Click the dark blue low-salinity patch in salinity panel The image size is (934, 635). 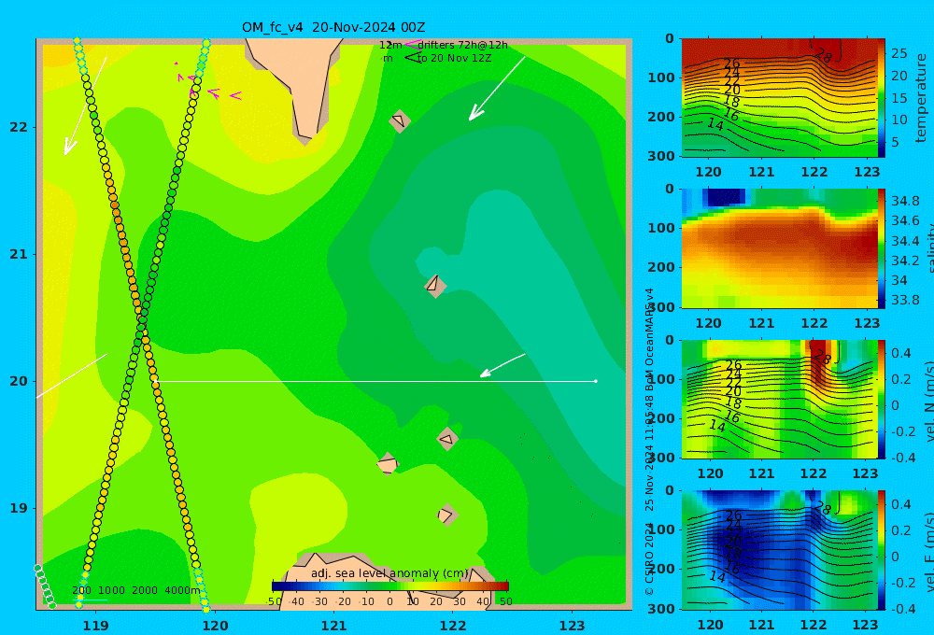tap(725, 197)
